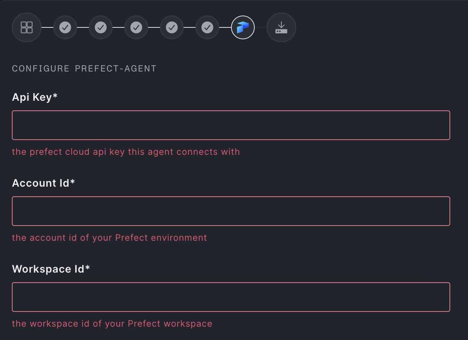Click the workspace id hint text
Screen dimensions: 468x340
pos(112,324)
